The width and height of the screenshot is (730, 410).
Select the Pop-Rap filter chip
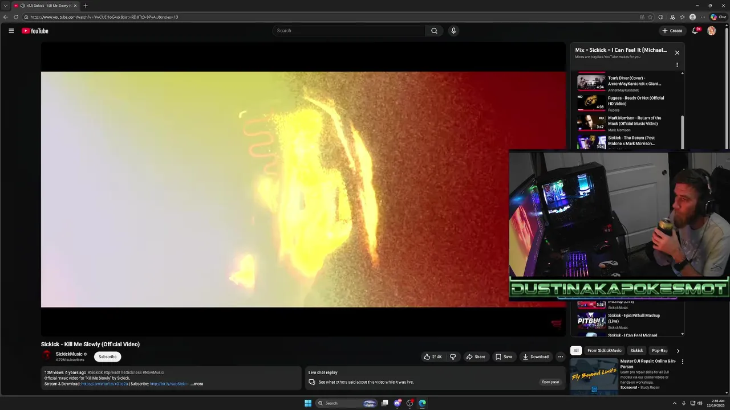click(x=659, y=351)
